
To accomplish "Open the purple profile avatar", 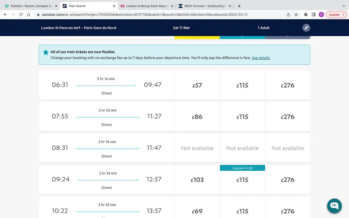I will click(321, 15).
